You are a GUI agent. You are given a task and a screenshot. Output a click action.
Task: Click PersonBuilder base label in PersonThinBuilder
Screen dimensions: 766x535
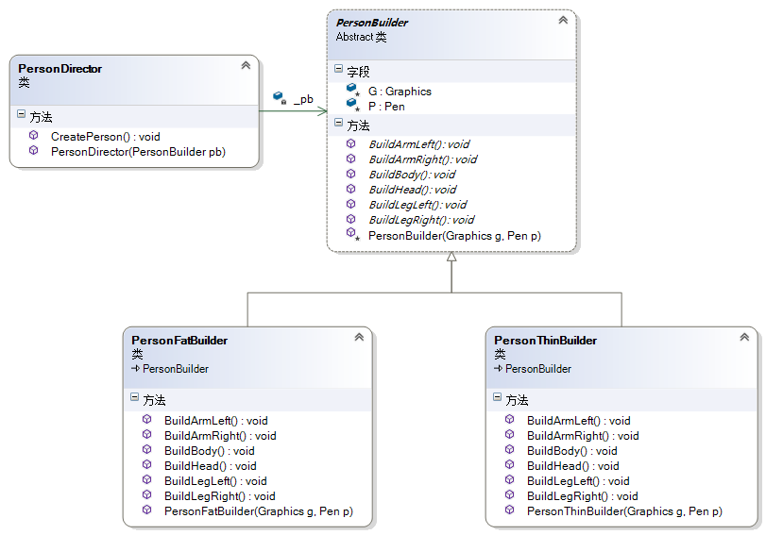(537, 369)
